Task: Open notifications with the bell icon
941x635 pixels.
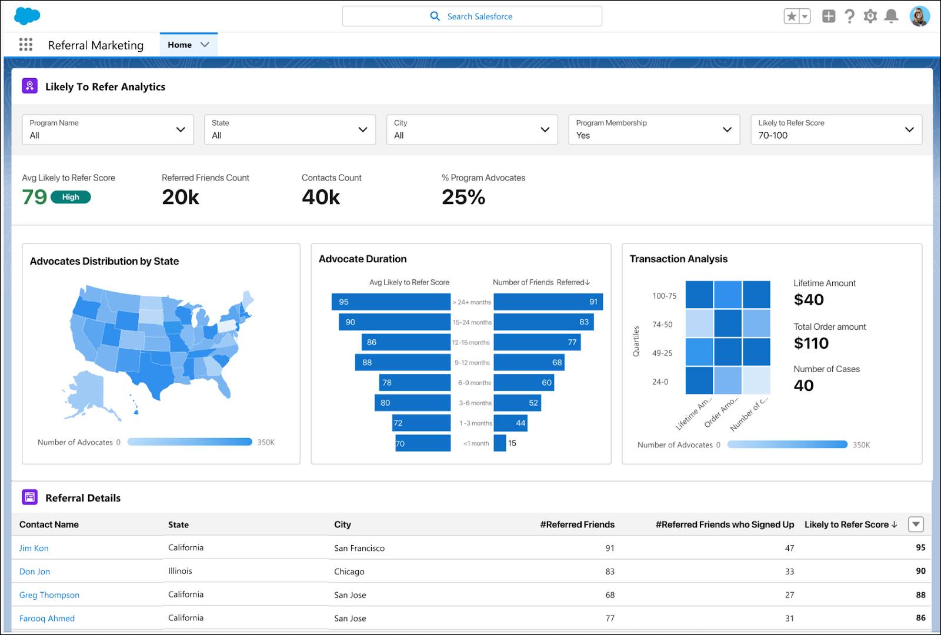Action: tap(890, 16)
